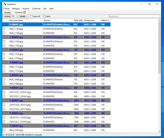The image size is (164, 138).
Task: Select reference P_000001.jpg row with size 397
Action: click(56, 50)
